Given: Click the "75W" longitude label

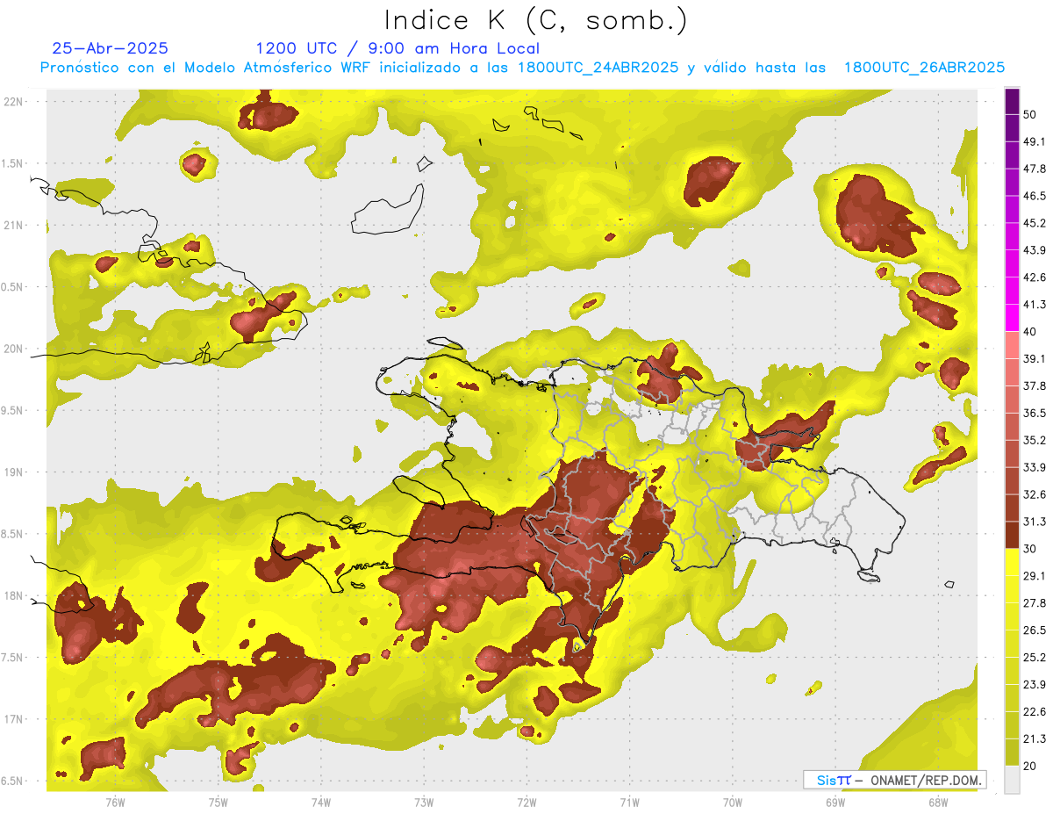Looking at the screenshot, I should coord(218,803).
